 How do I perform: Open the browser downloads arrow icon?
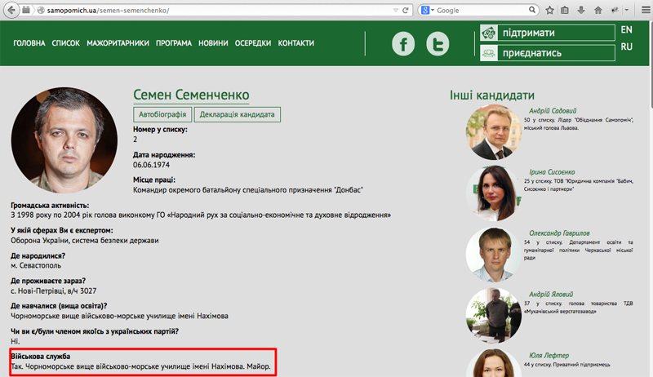(581, 10)
